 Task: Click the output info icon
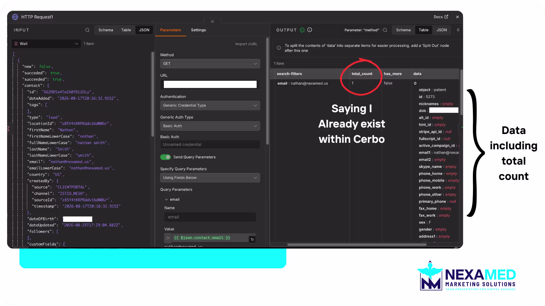pos(310,30)
